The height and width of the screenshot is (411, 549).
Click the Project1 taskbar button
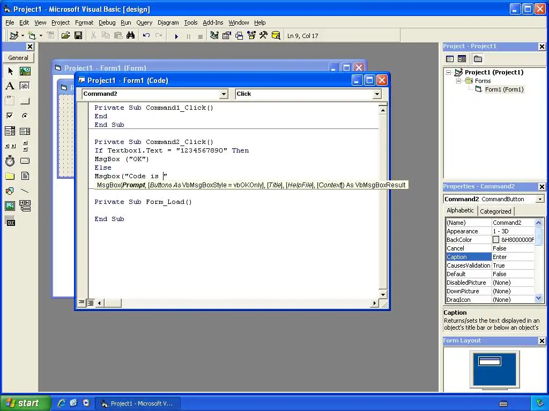(138, 404)
